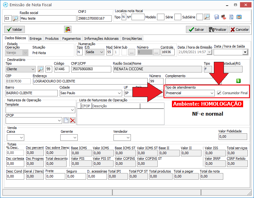
Task: Click the Bairro field BAIRRO CLIENTE
Action: (32, 93)
